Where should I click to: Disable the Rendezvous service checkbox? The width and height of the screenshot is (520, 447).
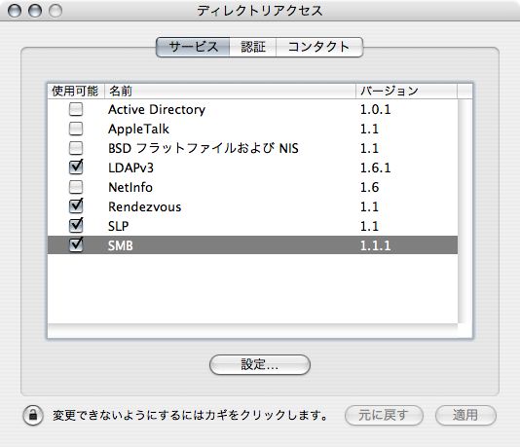click(x=76, y=205)
